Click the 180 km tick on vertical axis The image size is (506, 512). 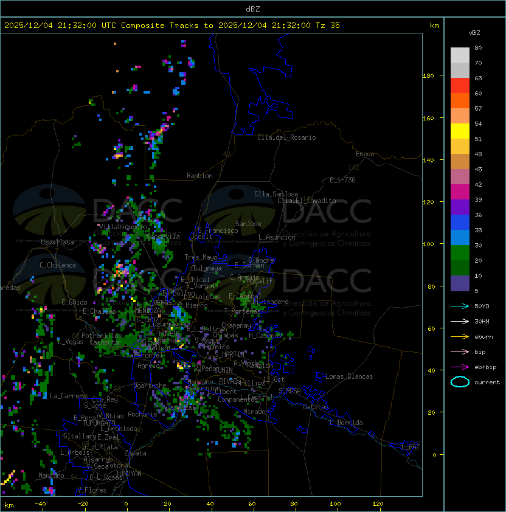[x=428, y=76]
